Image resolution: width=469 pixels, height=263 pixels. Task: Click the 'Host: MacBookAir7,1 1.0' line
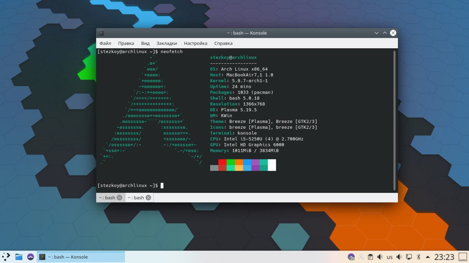[x=241, y=75]
